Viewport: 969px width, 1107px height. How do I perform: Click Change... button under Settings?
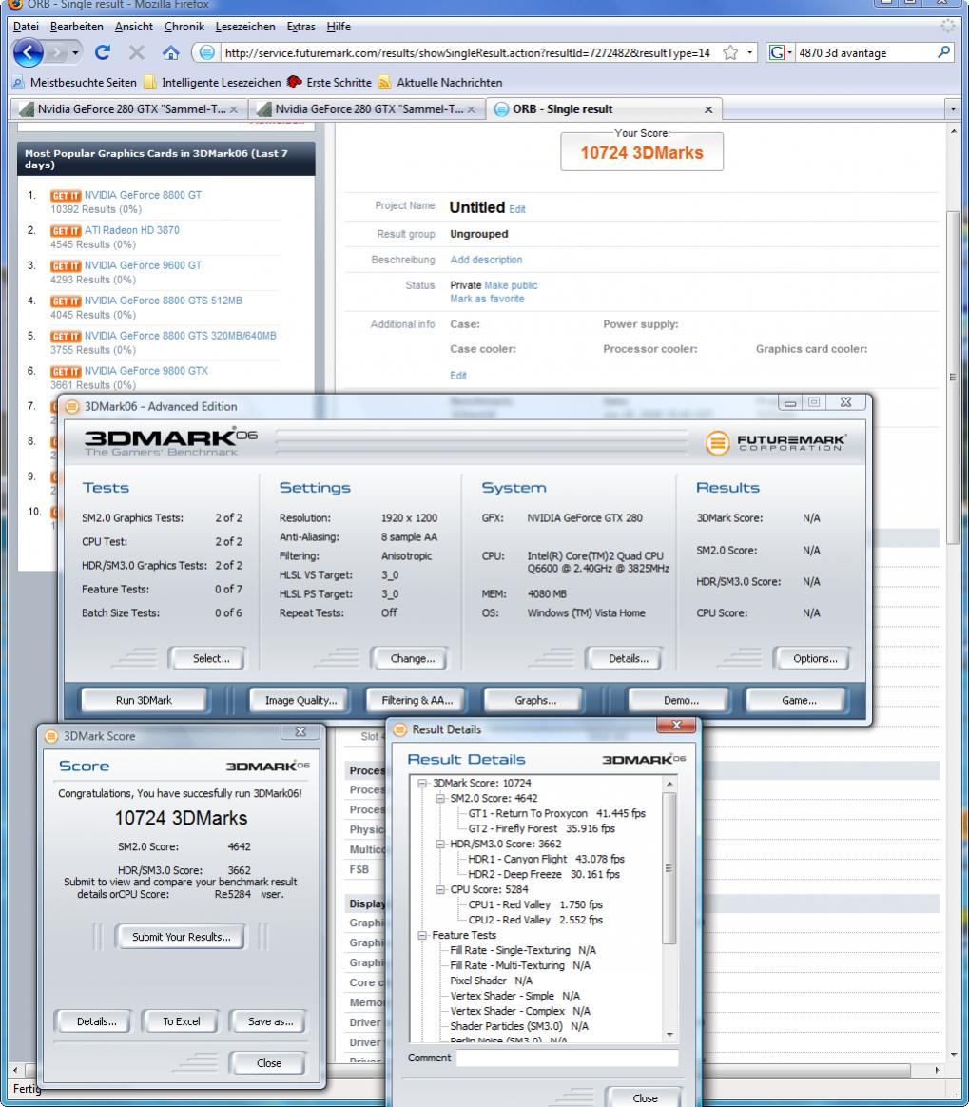click(x=409, y=658)
